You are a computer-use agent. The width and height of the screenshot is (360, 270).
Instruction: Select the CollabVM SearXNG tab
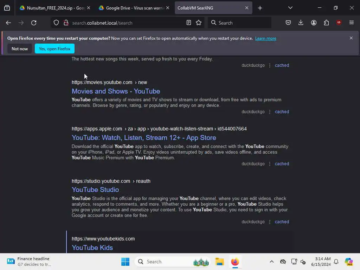(x=213, y=8)
